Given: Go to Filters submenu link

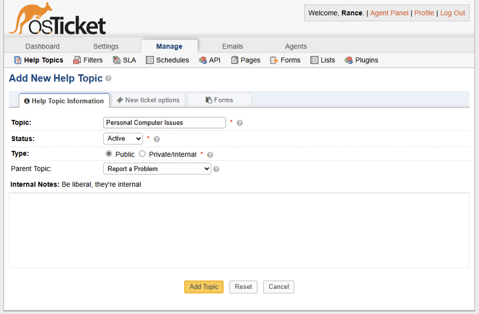Looking at the screenshot, I should pyautogui.click(x=93, y=60).
